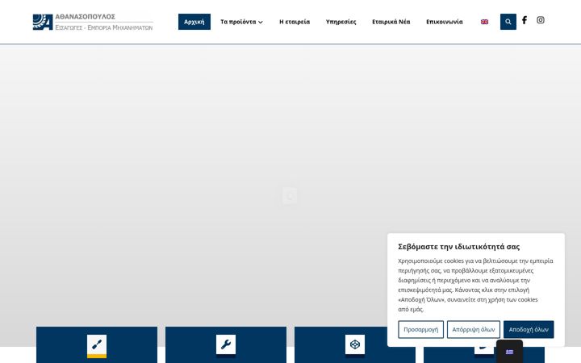This screenshot has width=581, height=363.
Task: Navigate to Επικοινωνία page
Action: 445,22
